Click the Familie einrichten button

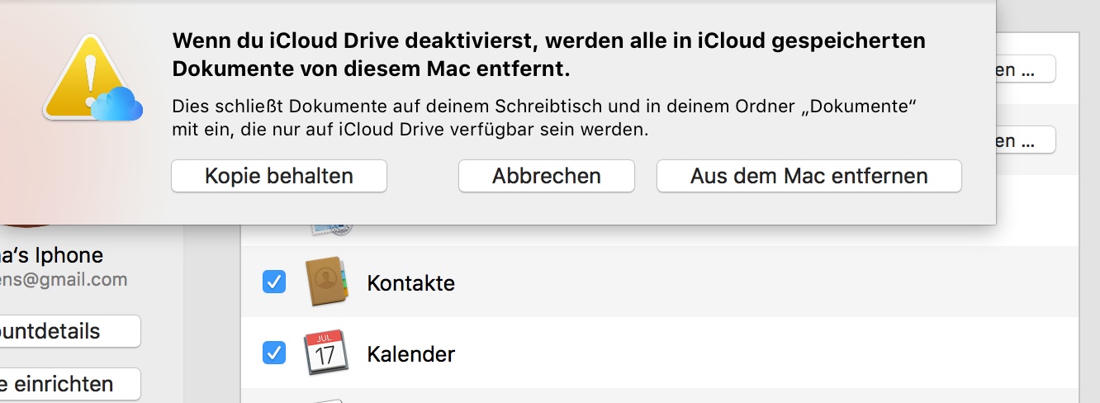click(x=66, y=384)
